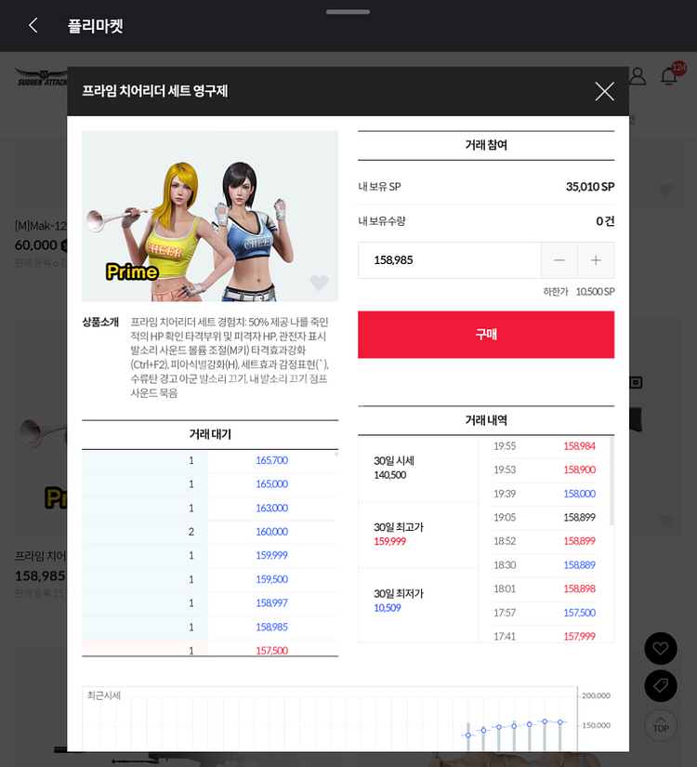Click the 30일 최저가 value 10,509
The image size is (697, 767).
388,608
